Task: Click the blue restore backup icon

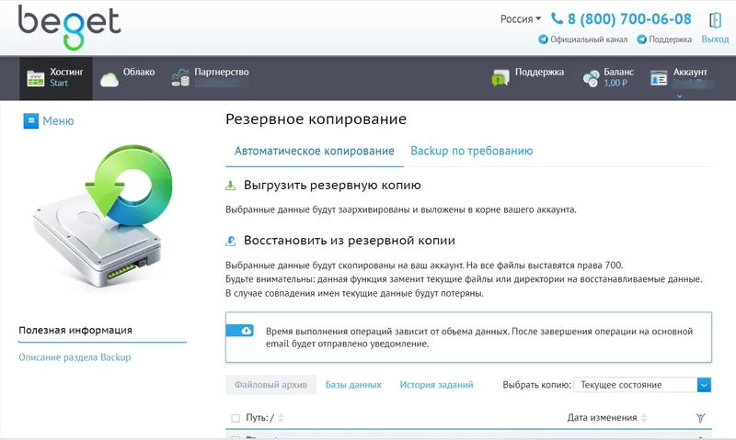Action: pyautogui.click(x=230, y=241)
